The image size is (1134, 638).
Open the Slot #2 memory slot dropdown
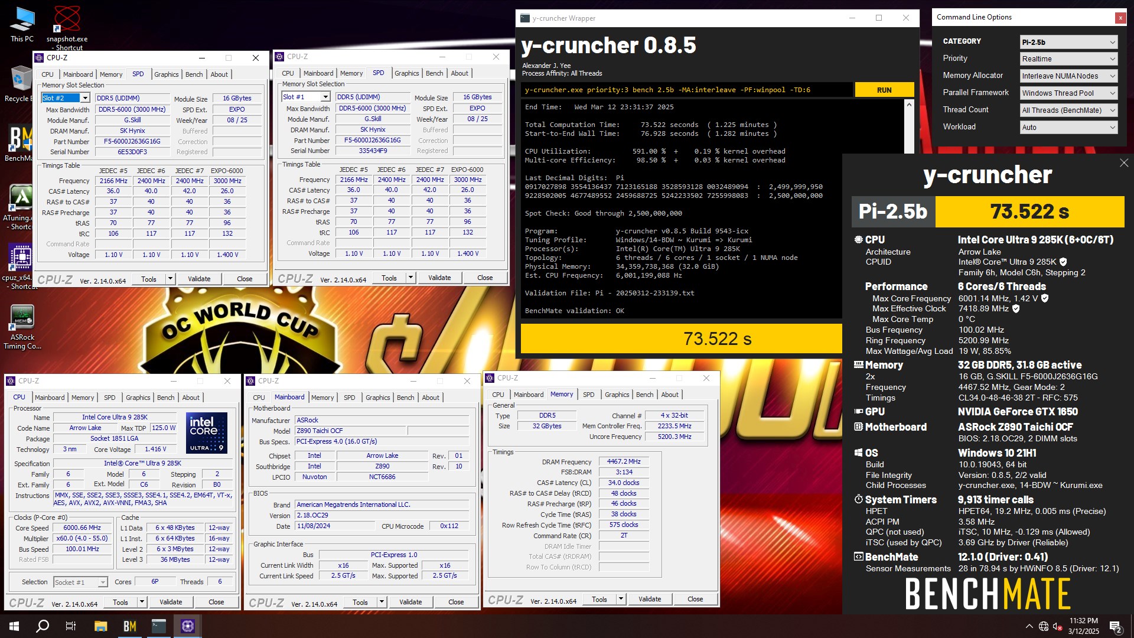click(66, 98)
